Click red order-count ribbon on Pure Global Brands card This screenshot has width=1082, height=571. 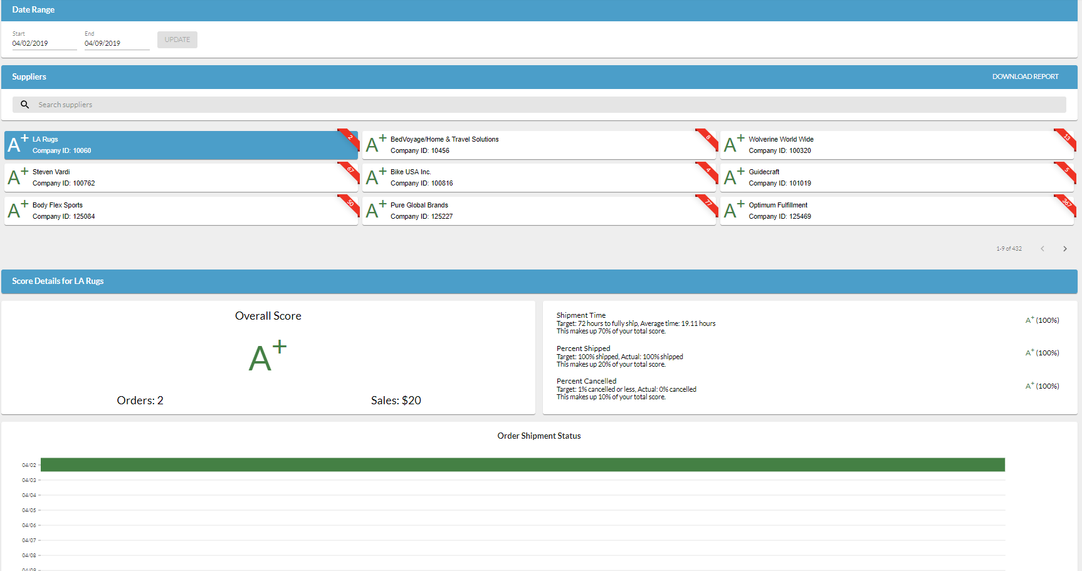[708, 204]
